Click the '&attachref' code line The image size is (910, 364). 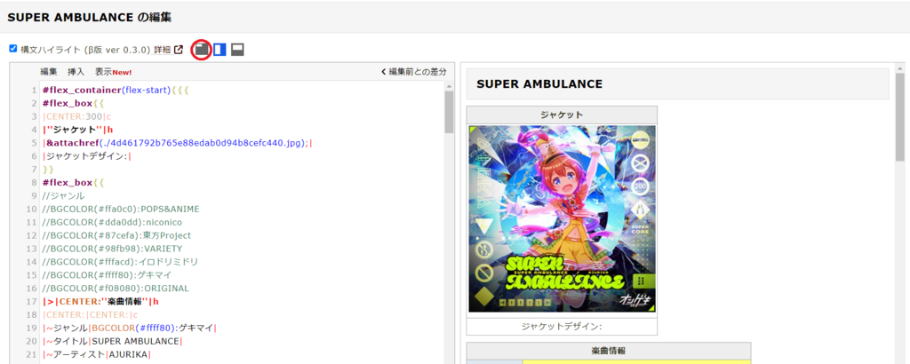pos(178,143)
